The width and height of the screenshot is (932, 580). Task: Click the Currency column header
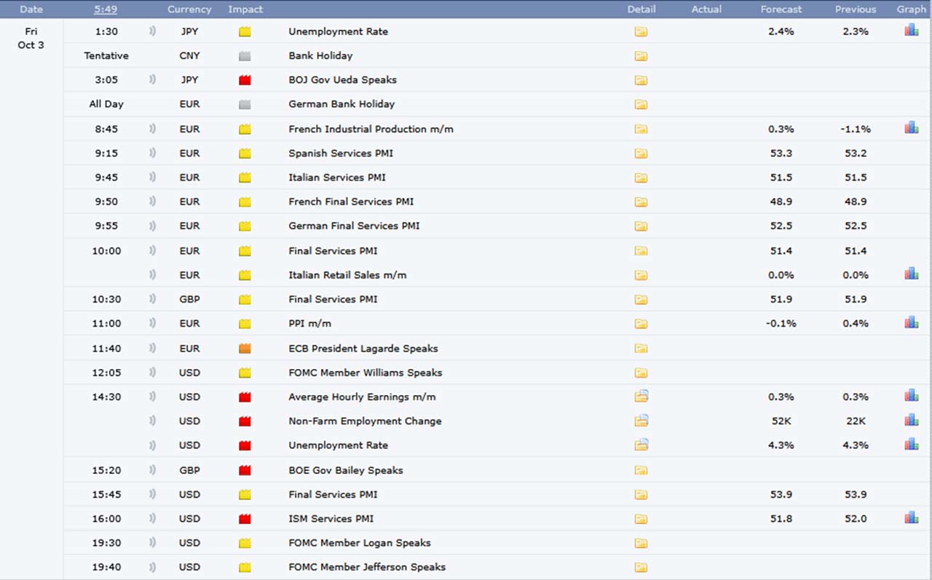pos(189,9)
